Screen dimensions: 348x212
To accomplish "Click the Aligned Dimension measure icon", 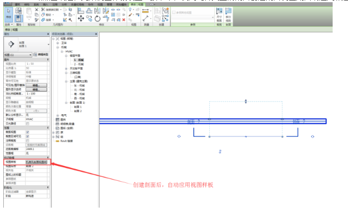I will (x=145, y=10).
